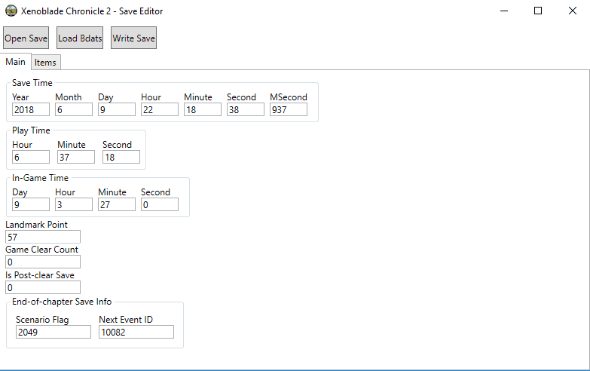Image resolution: width=590 pixels, height=371 pixels.
Task: Minimize the Save Editor window
Action: [x=504, y=11]
